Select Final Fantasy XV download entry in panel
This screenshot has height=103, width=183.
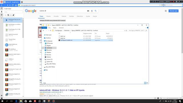click(13, 30)
